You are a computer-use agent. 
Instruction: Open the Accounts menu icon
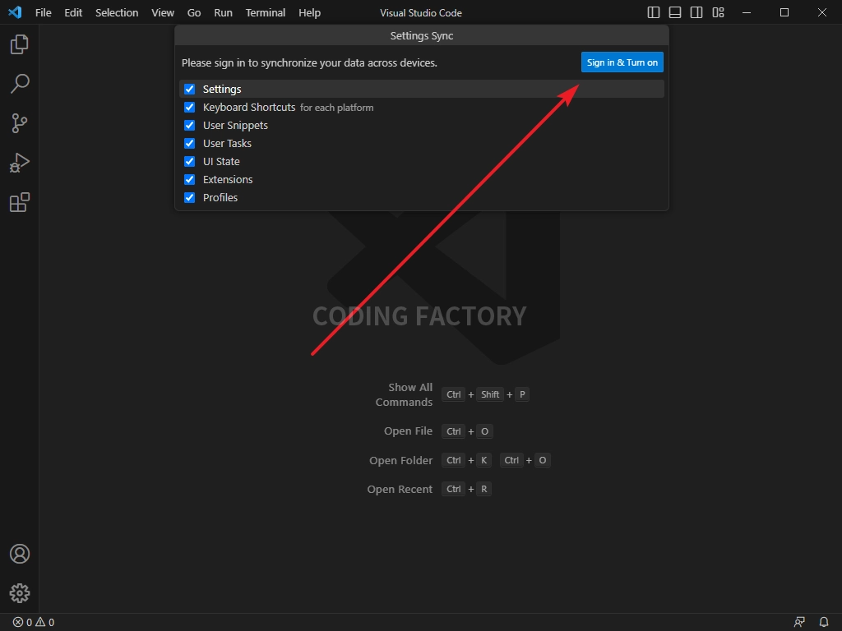coord(20,554)
